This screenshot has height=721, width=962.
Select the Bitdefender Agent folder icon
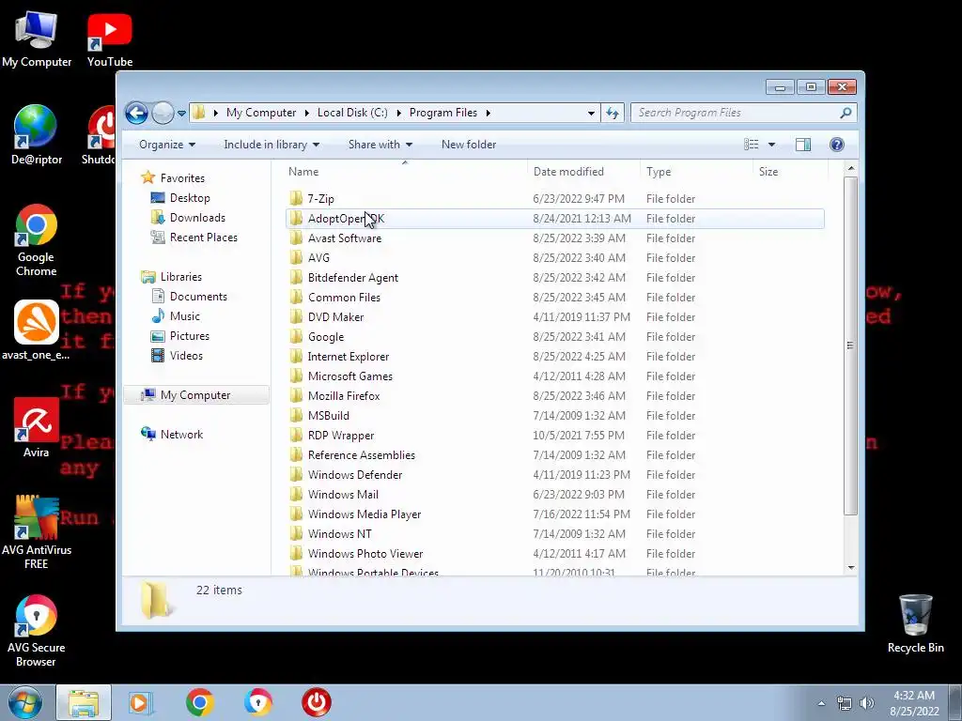tap(296, 277)
